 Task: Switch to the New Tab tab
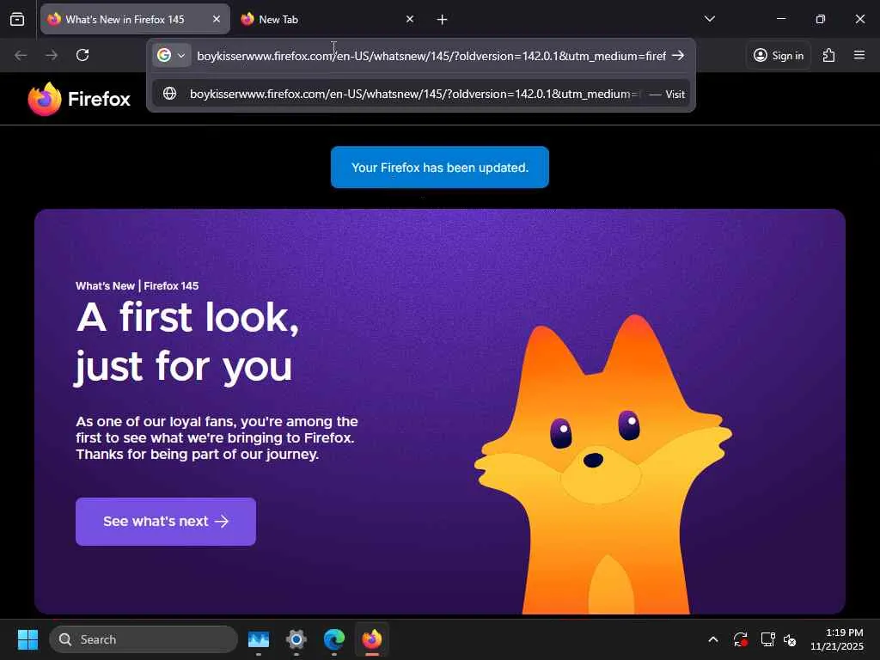coord(327,19)
